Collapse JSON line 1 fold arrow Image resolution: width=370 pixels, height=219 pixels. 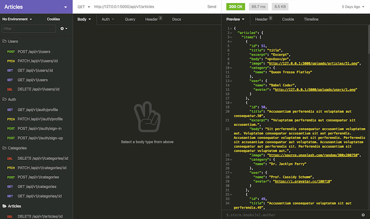click(231, 29)
